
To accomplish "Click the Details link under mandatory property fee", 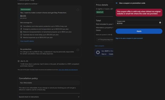I will tap(98, 30).
